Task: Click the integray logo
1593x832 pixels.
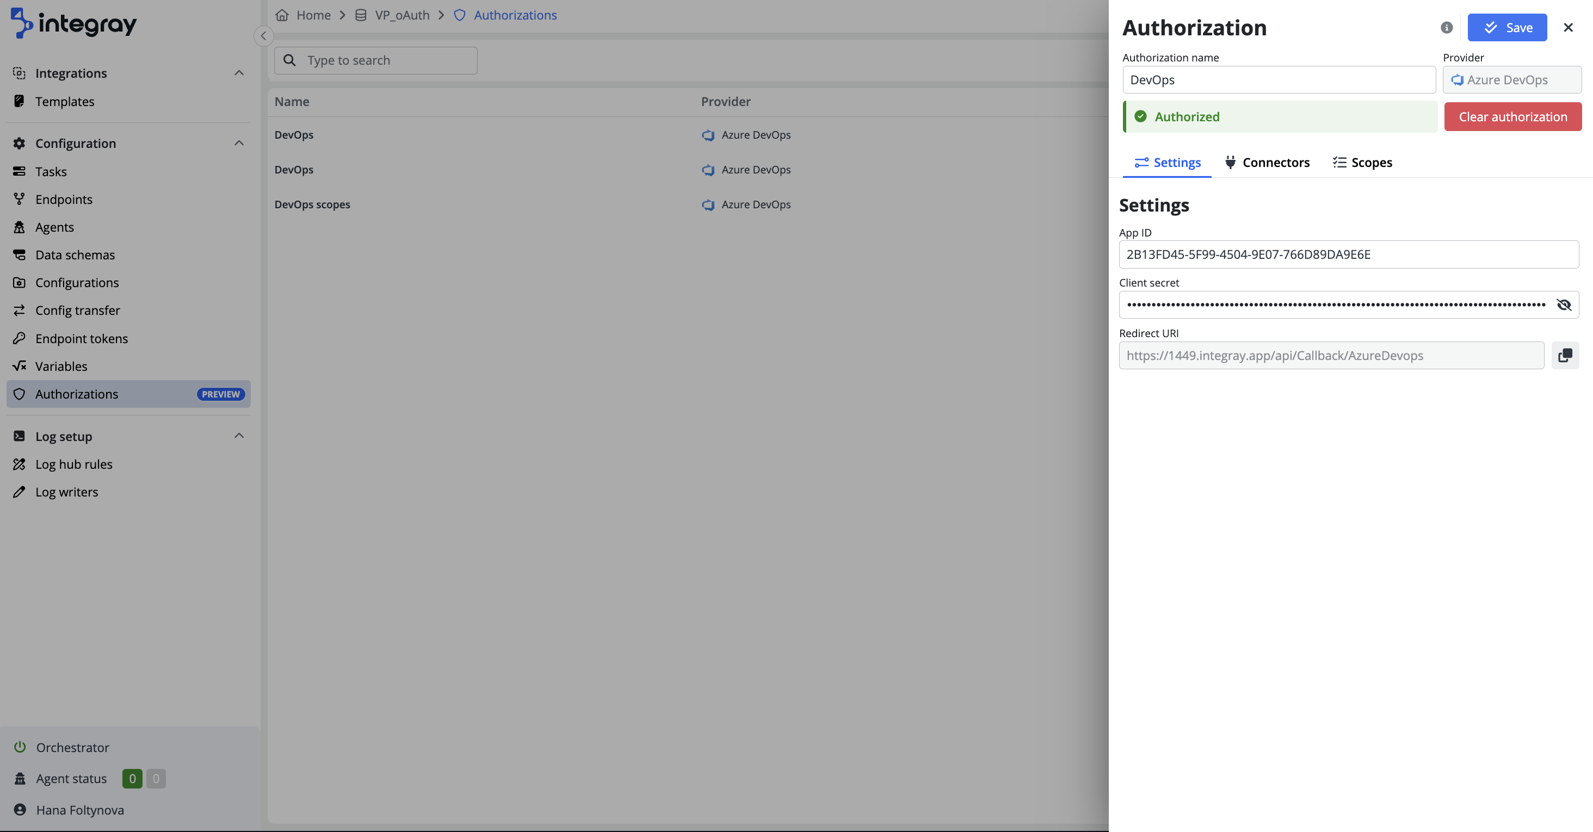Action: tap(73, 23)
